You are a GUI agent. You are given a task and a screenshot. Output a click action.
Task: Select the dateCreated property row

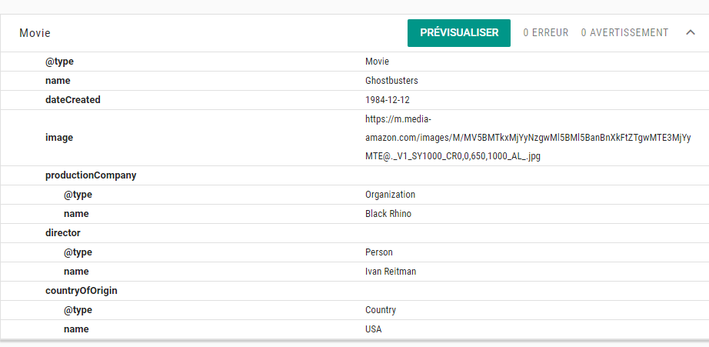tap(72, 100)
